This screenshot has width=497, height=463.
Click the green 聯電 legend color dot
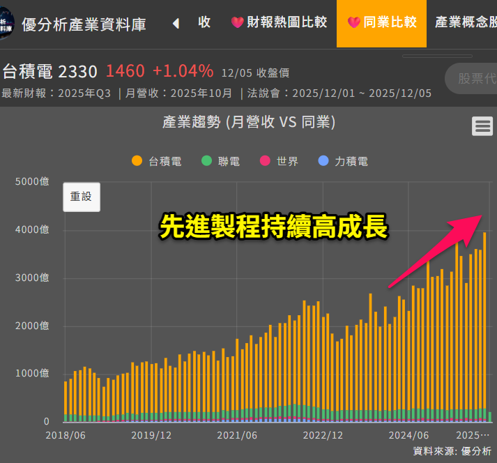point(206,161)
